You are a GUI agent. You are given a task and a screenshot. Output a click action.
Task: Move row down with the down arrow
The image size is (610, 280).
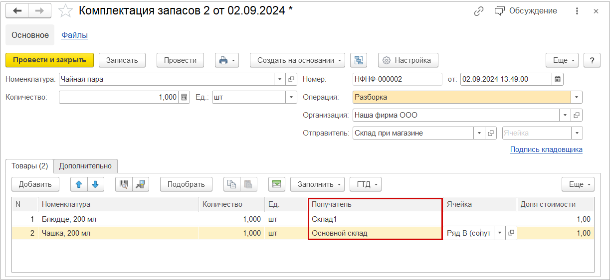(x=95, y=184)
